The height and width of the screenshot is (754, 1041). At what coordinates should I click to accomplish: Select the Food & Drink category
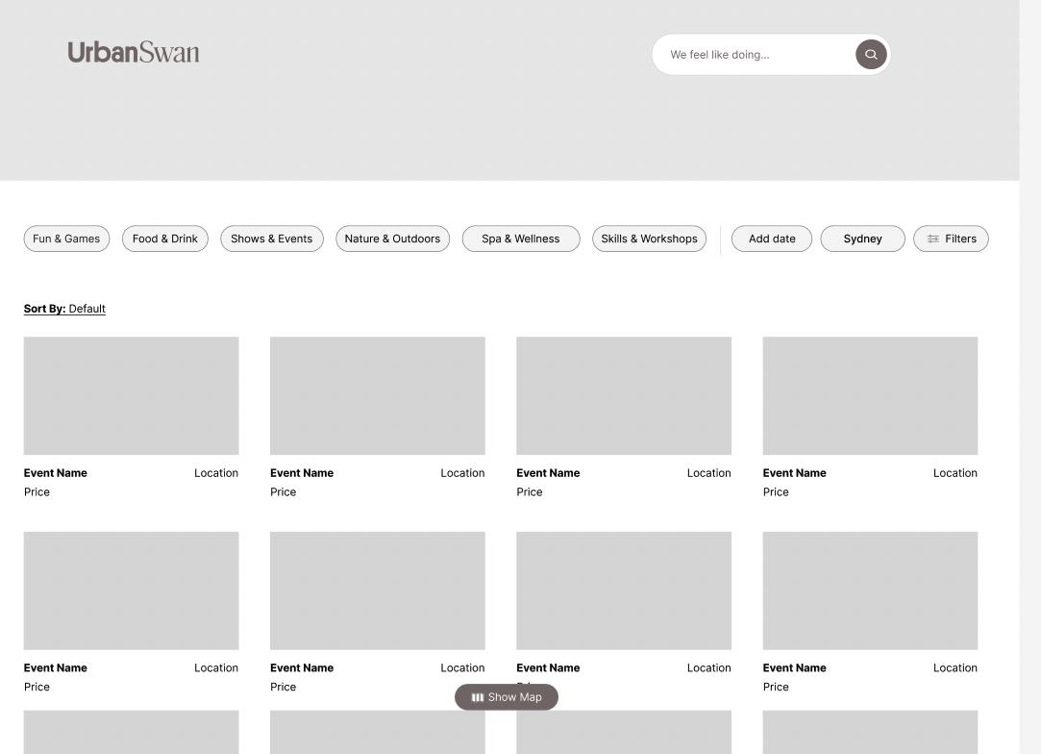164,239
